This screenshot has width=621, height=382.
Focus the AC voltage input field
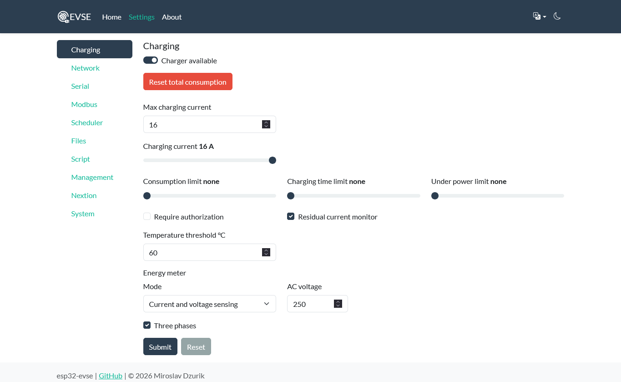tap(317, 304)
